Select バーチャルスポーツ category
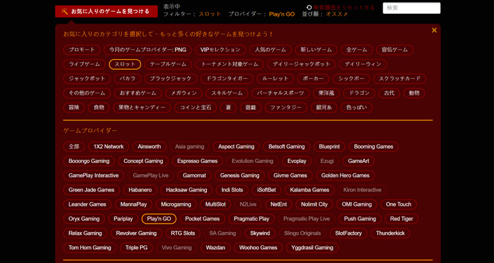Image resolution: width=494 pixels, height=263 pixels. [x=281, y=93]
